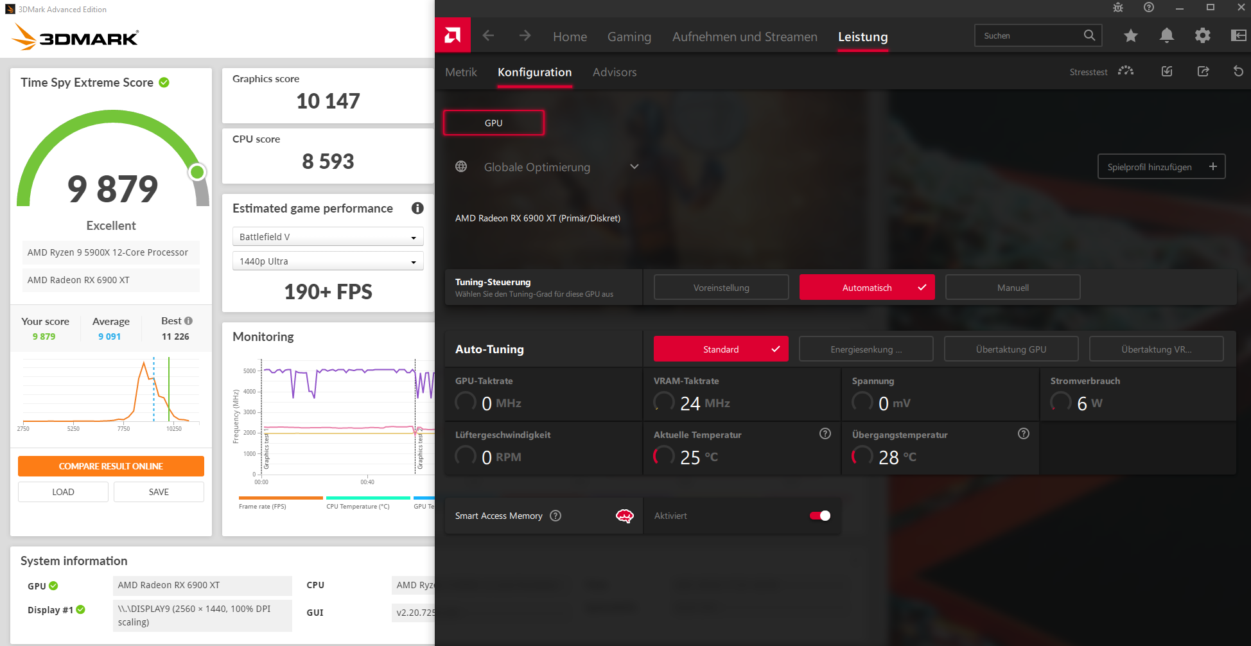The height and width of the screenshot is (646, 1251).
Task: Open favorites star icon
Action: click(1131, 35)
